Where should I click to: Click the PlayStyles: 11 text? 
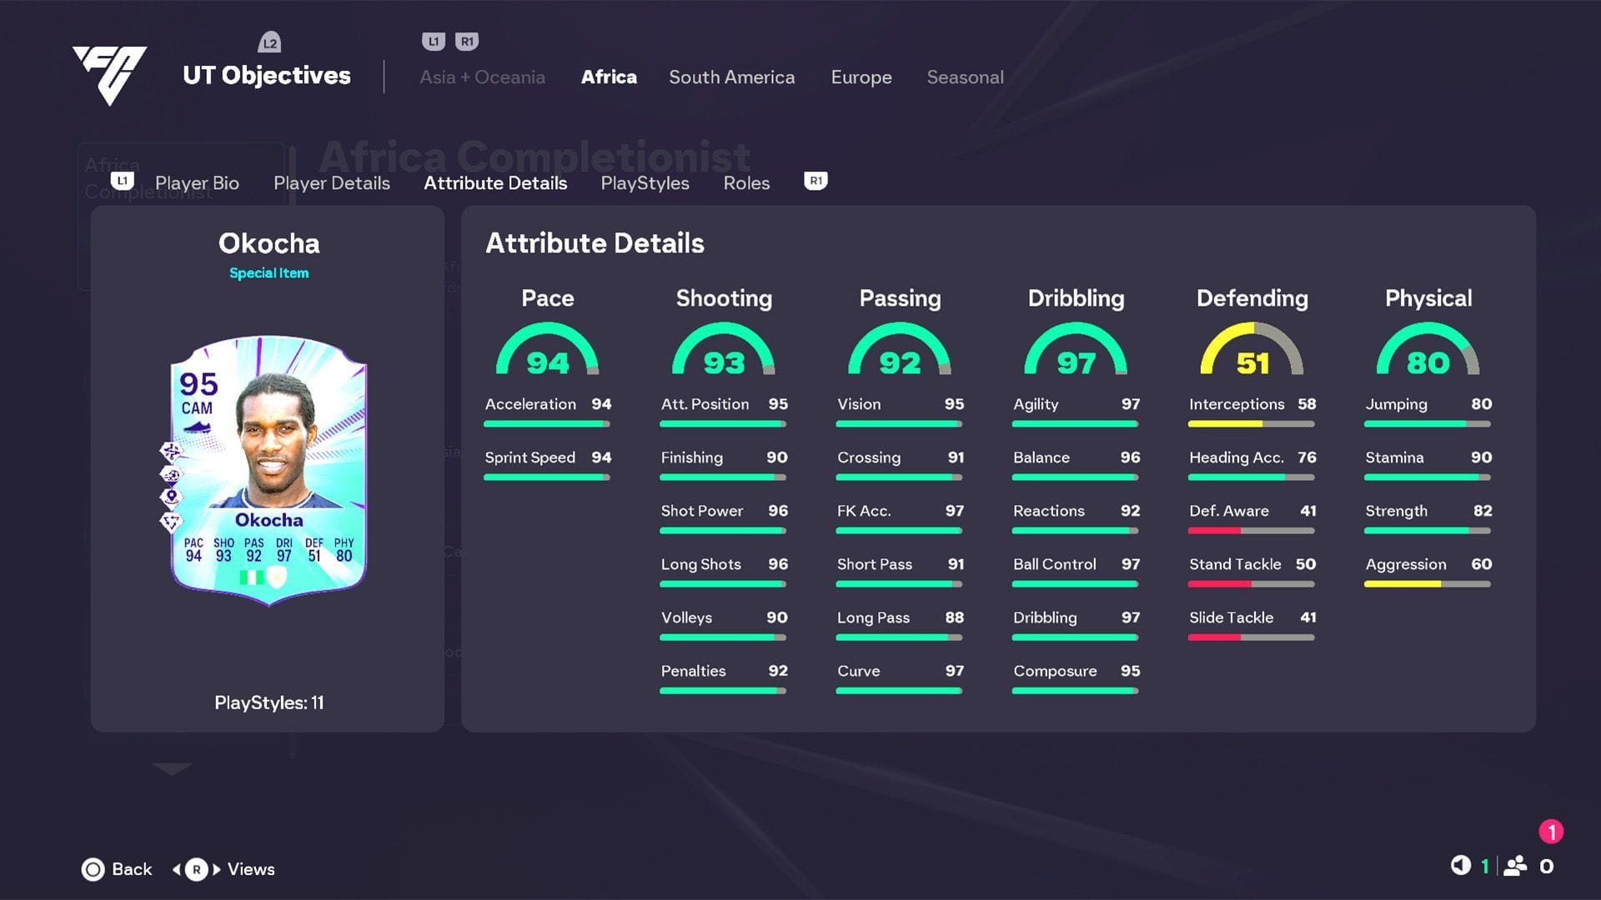[x=269, y=702]
